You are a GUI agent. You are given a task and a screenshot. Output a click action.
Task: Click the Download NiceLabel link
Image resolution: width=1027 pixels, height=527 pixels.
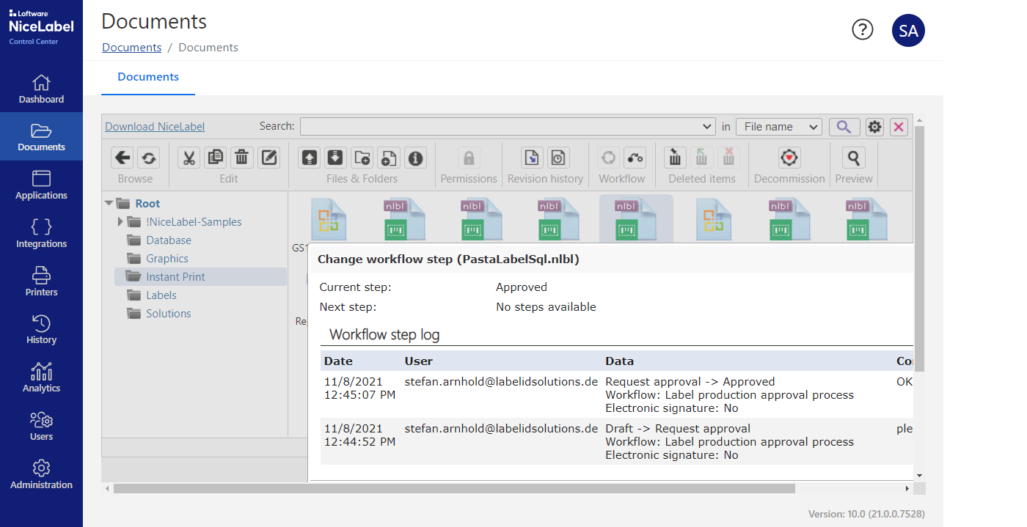point(155,127)
